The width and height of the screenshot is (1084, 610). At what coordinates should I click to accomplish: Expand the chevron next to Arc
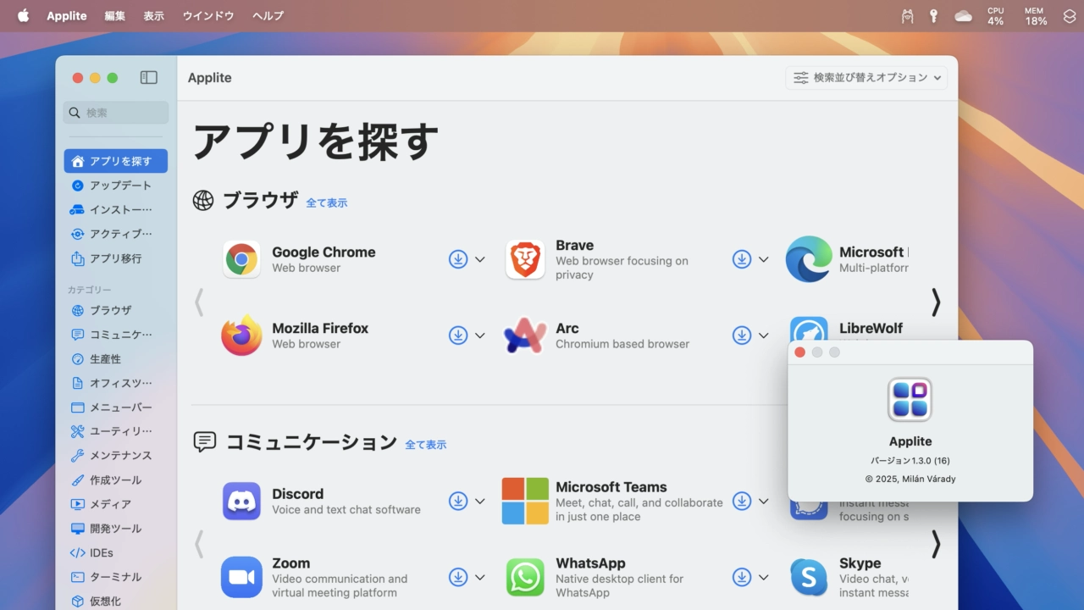click(764, 335)
